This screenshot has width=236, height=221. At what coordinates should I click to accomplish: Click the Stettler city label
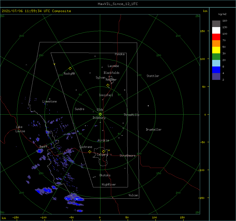pyautogui.click(x=153, y=76)
